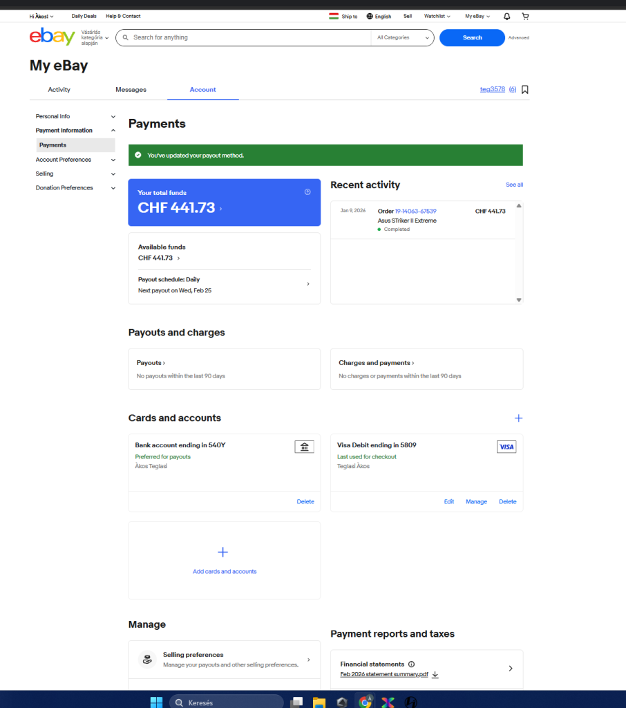Click the plus icon next to Cards and accounts
Image resolution: width=626 pixels, height=708 pixels.
pyautogui.click(x=518, y=418)
